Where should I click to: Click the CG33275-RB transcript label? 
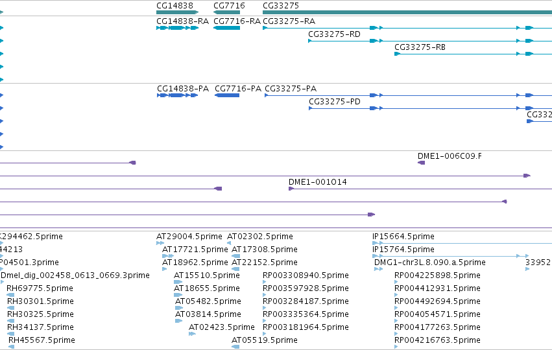[x=420, y=47]
